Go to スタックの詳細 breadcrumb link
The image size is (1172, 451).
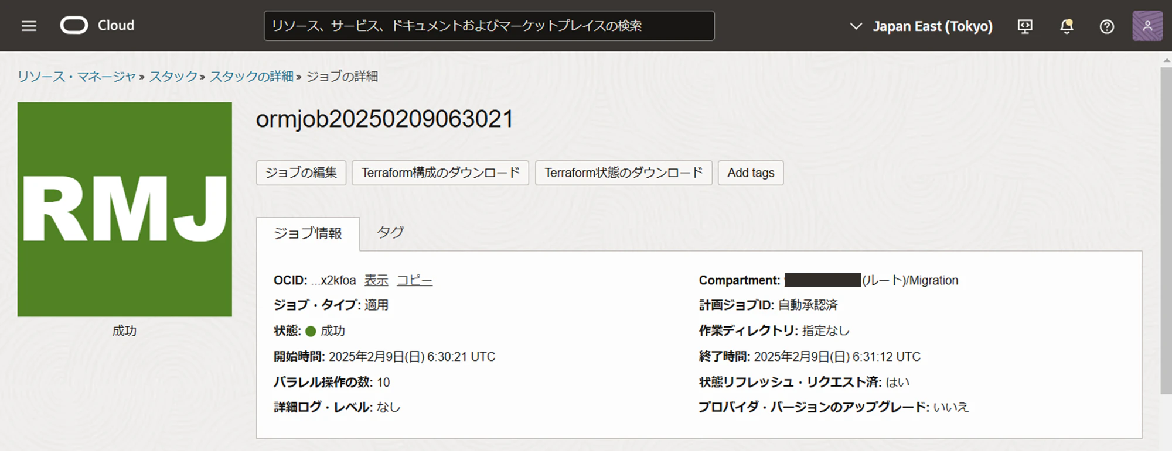pos(251,77)
